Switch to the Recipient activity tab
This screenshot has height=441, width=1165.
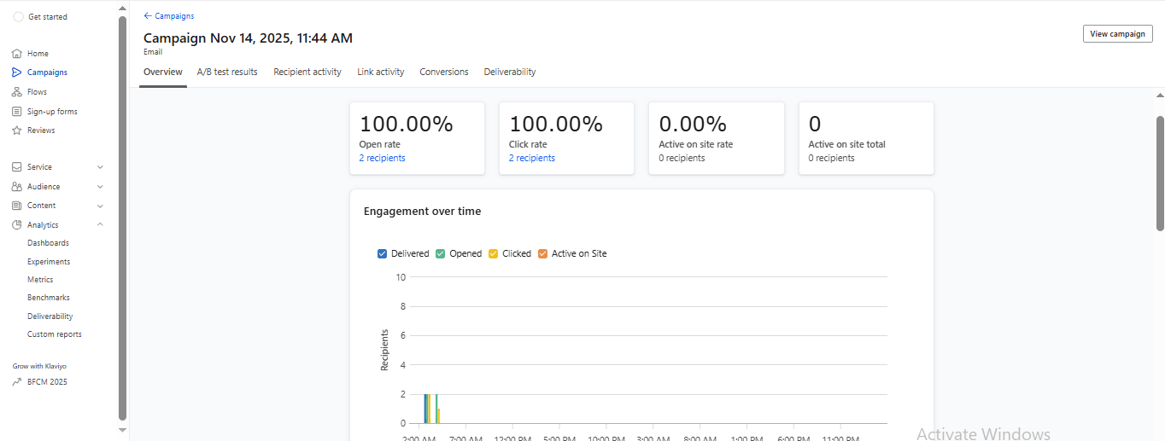click(307, 73)
